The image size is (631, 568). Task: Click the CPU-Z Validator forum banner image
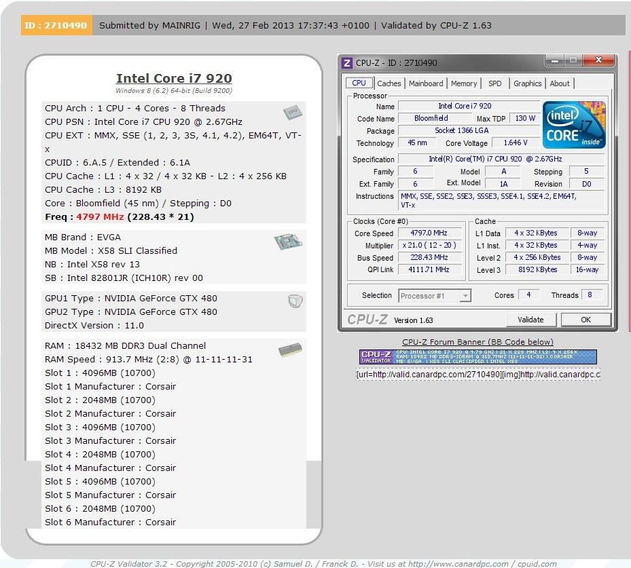click(x=477, y=357)
